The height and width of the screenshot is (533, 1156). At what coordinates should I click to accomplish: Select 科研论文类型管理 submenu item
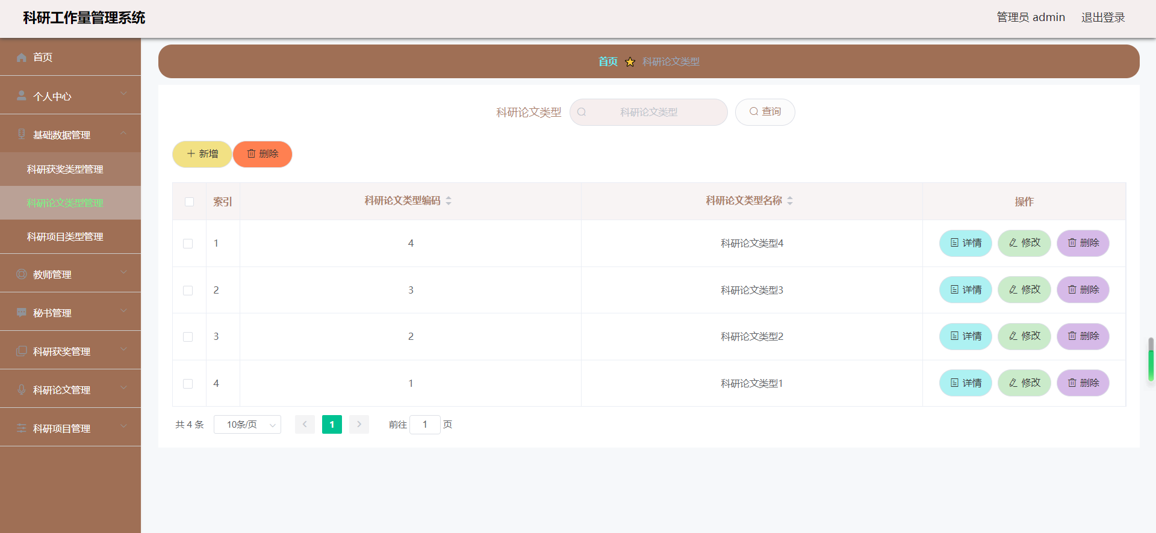tap(70, 203)
